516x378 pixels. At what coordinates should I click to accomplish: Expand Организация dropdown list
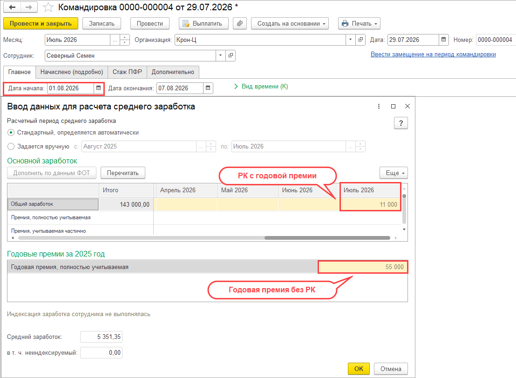(351, 40)
